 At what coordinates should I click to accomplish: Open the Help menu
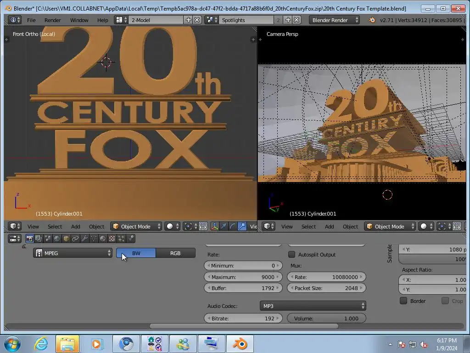102,20
